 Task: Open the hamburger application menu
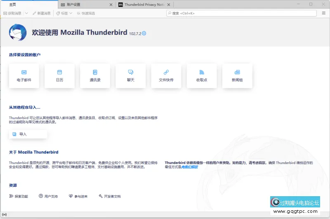324,13
